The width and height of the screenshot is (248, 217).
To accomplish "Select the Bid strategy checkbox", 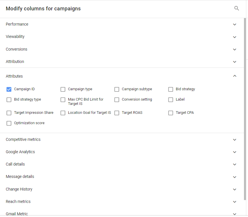I will pos(171,89).
